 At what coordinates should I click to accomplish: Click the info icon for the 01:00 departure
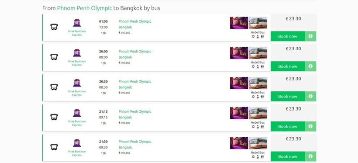[x=310, y=36]
